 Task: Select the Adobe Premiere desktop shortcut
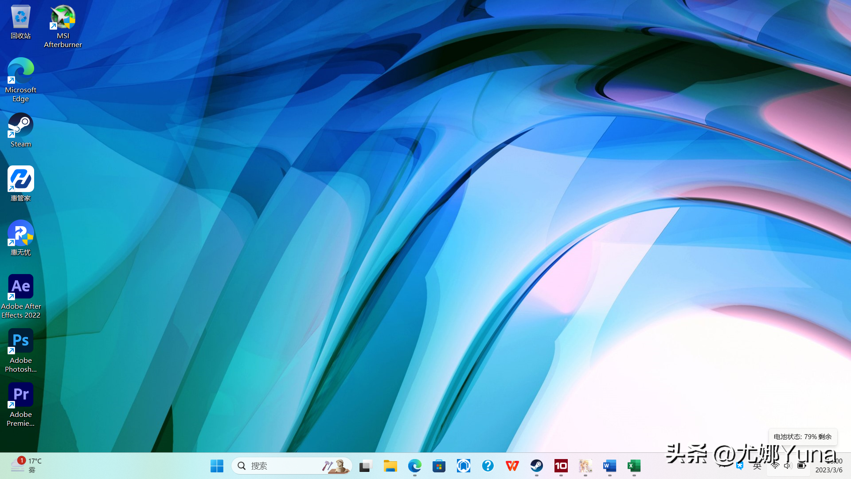pos(20,404)
